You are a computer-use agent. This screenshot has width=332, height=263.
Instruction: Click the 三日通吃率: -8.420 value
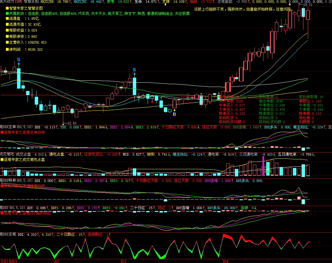click(x=258, y=154)
